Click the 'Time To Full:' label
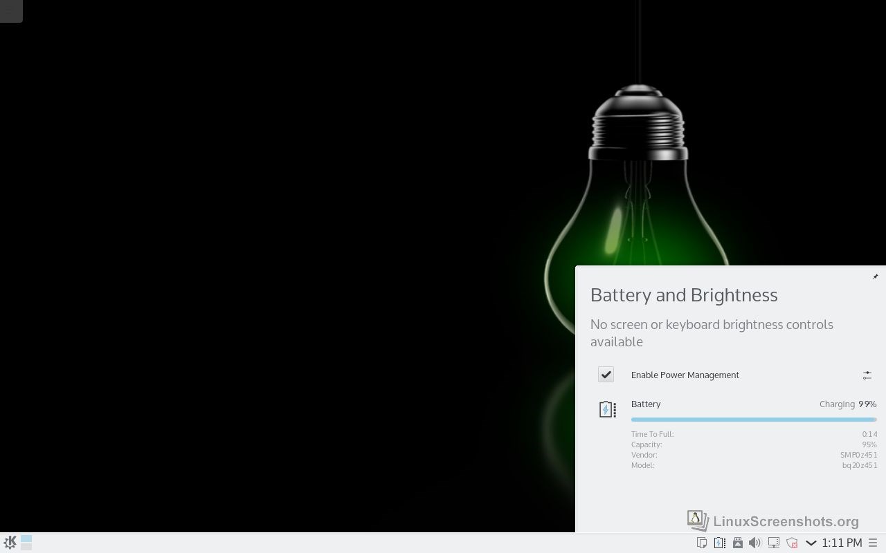This screenshot has height=553, width=886. (x=652, y=434)
